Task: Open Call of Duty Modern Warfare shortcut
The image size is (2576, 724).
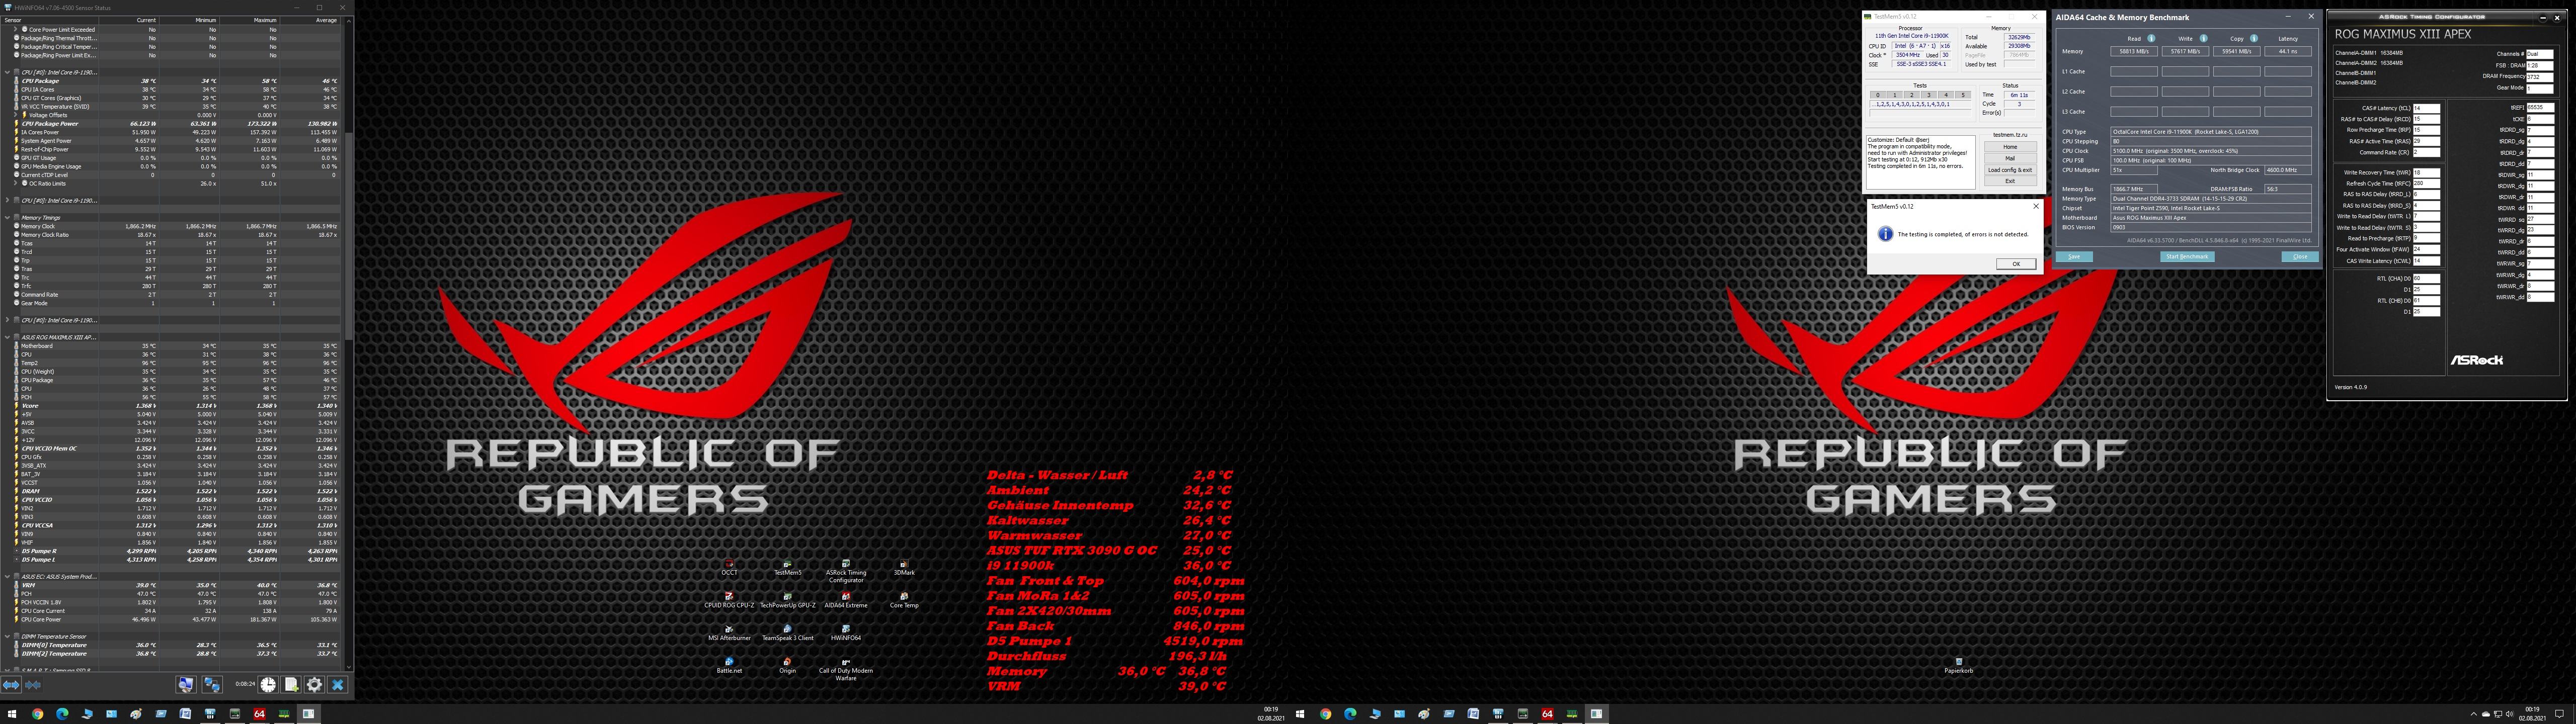Action: [846, 669]
